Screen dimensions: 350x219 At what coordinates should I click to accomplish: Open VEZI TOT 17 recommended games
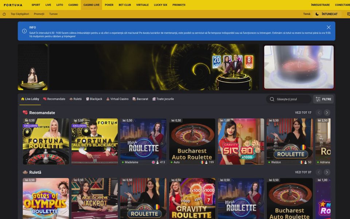click(303, 113)
